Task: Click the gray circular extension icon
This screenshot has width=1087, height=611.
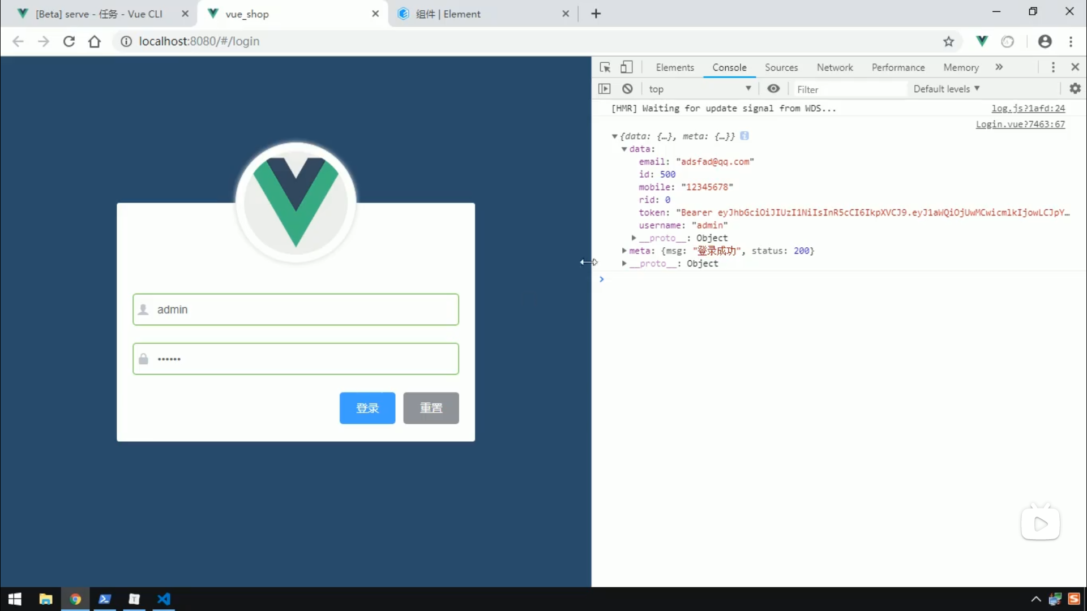Action: [1008, 41]
